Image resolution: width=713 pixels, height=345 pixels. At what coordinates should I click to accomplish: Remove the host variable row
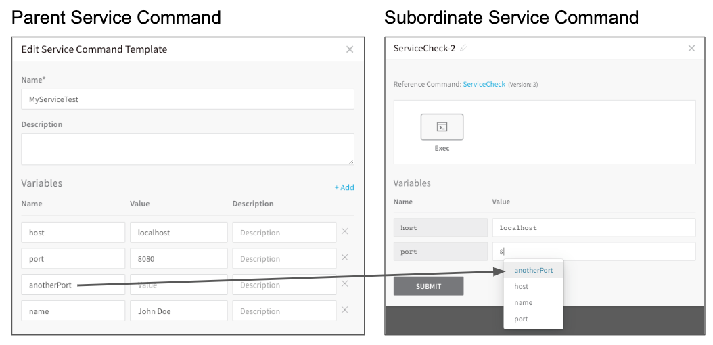(345, 231)
